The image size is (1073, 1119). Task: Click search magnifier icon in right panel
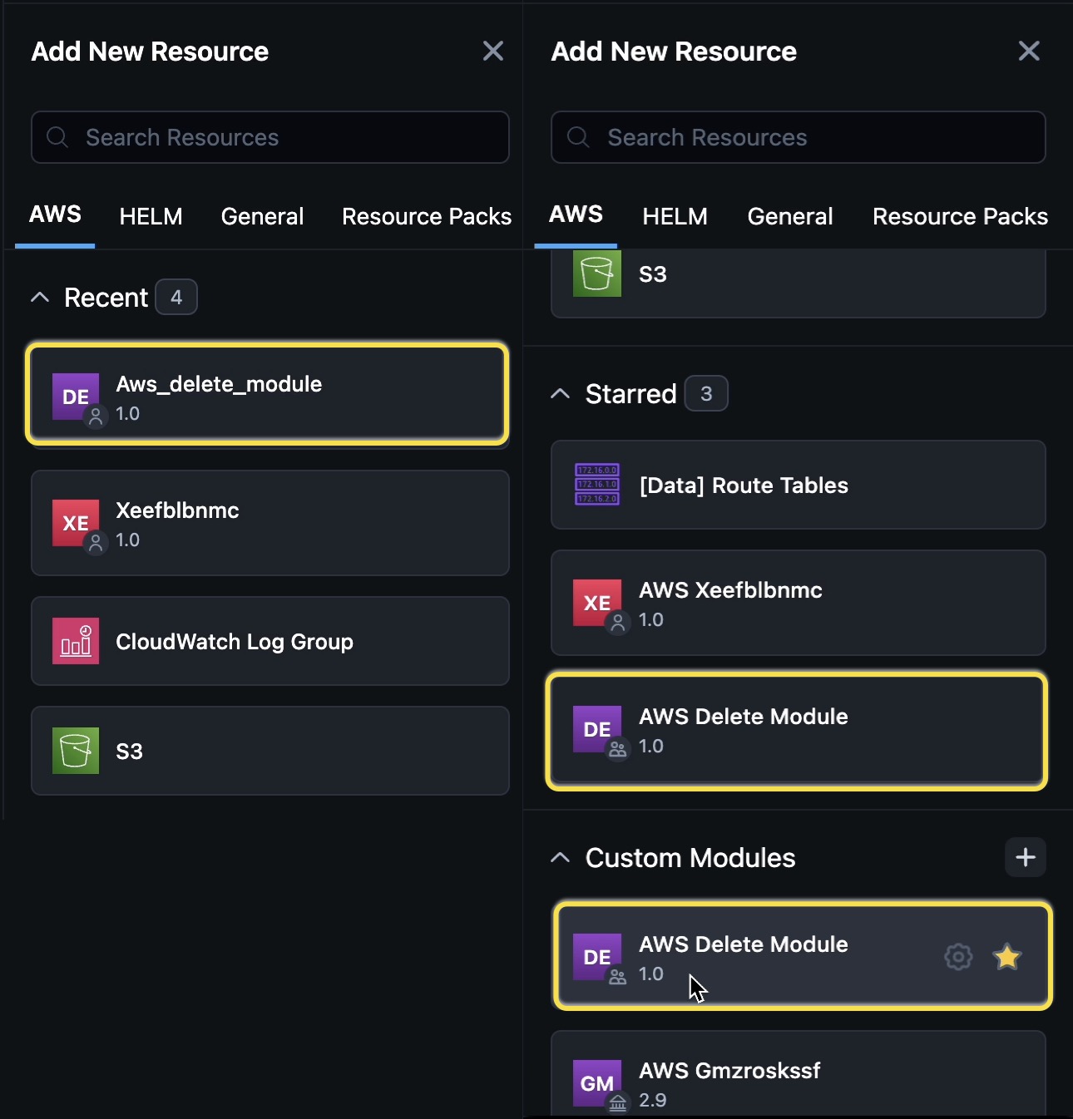tap(578, 137)
